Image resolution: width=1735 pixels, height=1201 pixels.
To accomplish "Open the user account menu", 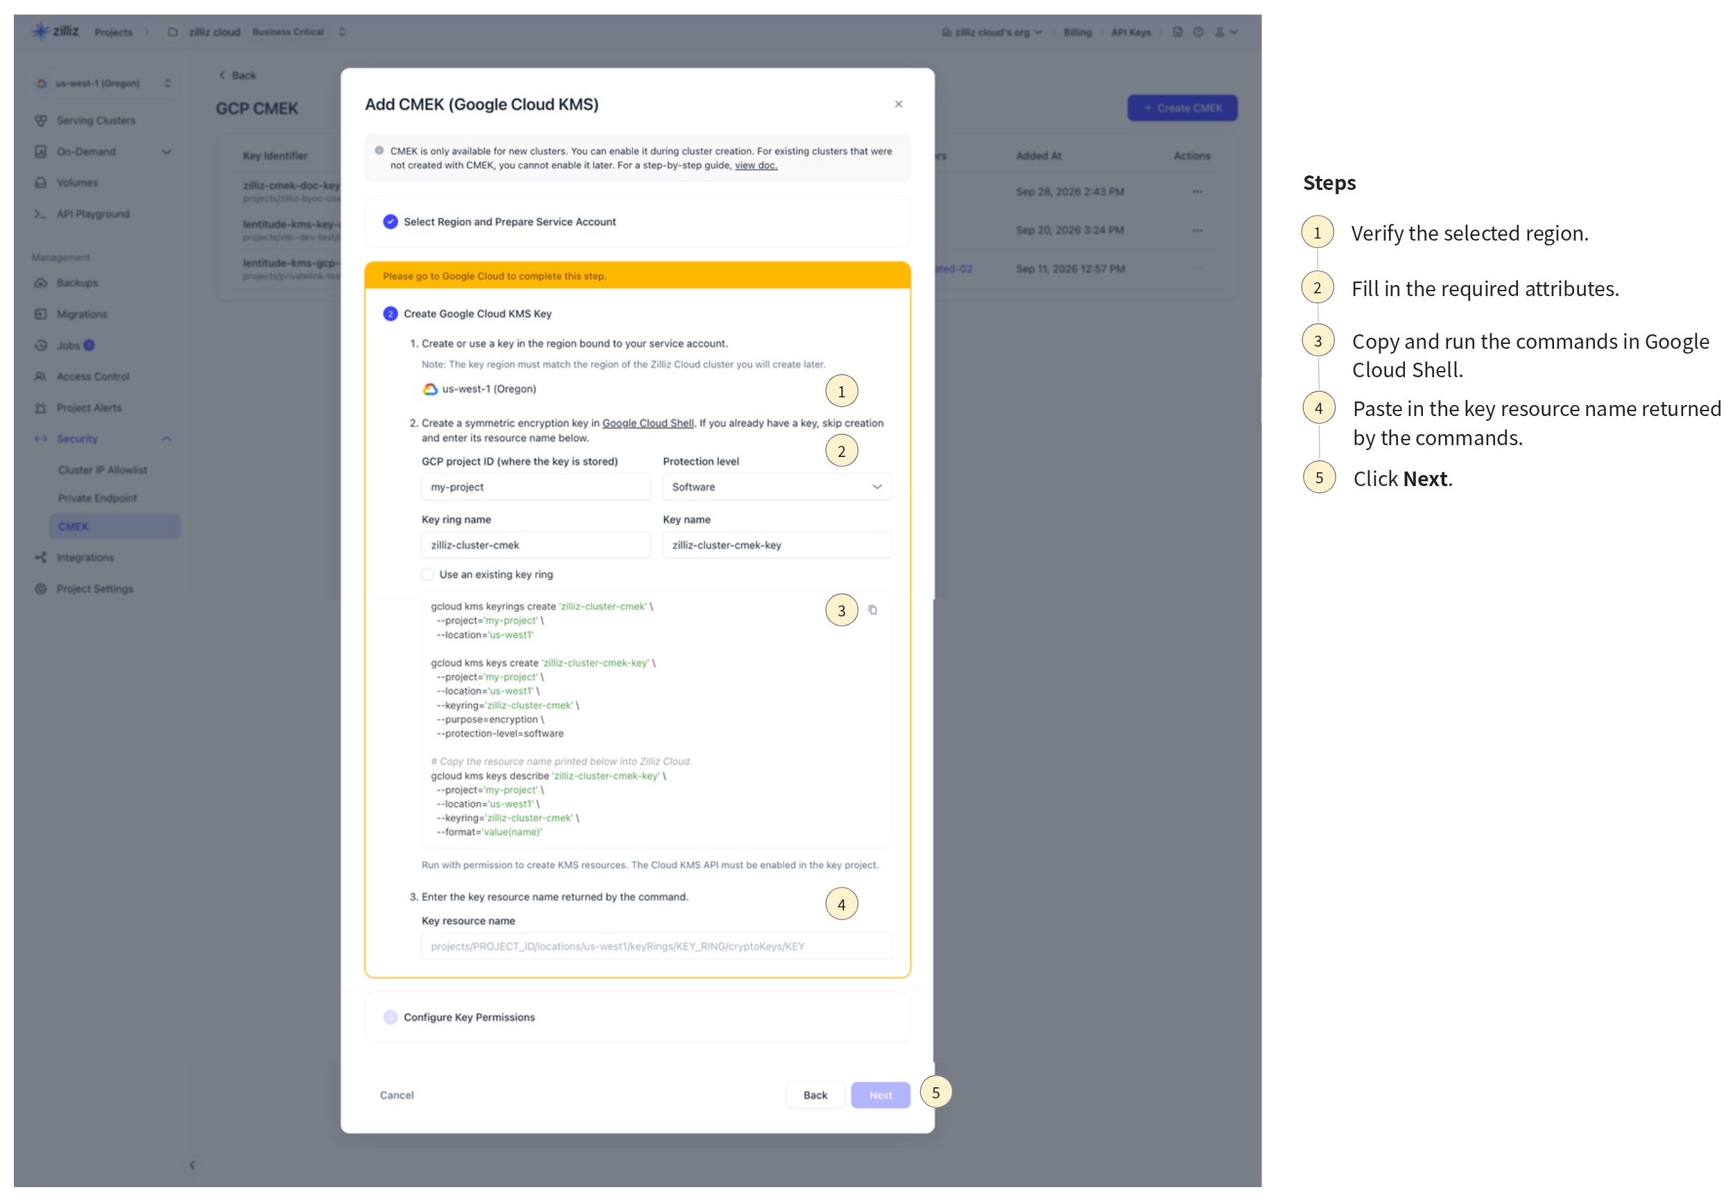I will 1227,32.
